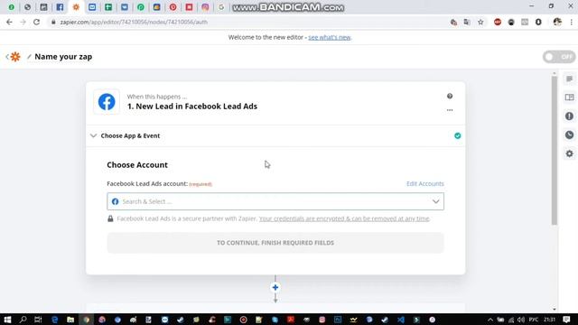Open the Windows Start menu

point(7,320)
